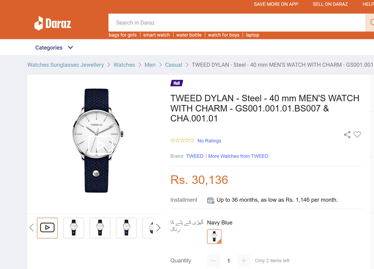This screenshot has width=374, height=269.
Task: Select the fifth star in the rating row
Action: click(x=192, y=140)
